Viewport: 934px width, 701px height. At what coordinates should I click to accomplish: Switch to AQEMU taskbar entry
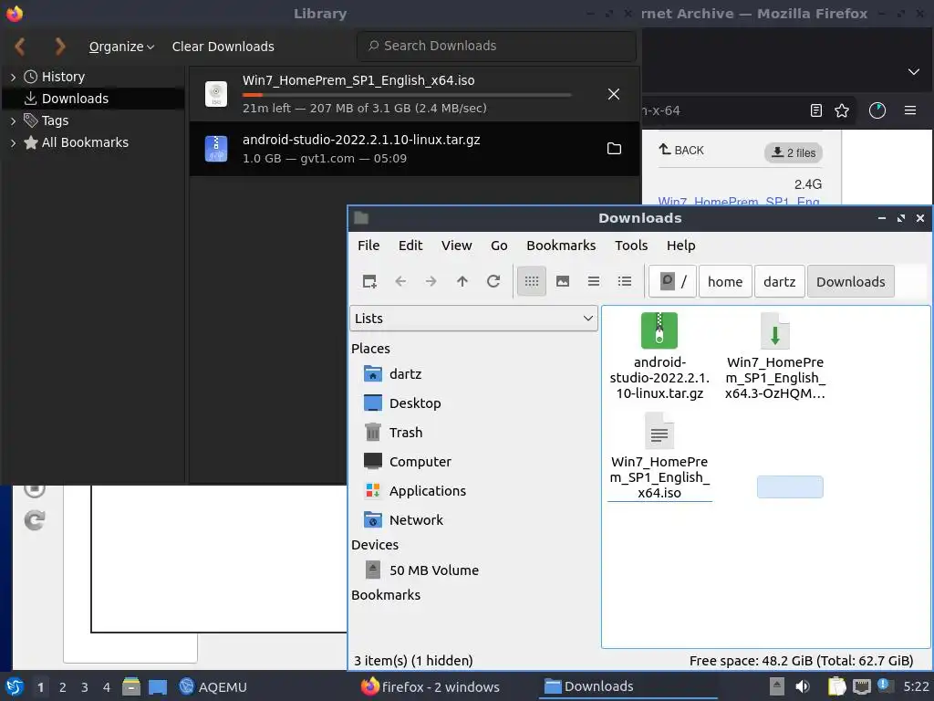(x=213, y=686)
